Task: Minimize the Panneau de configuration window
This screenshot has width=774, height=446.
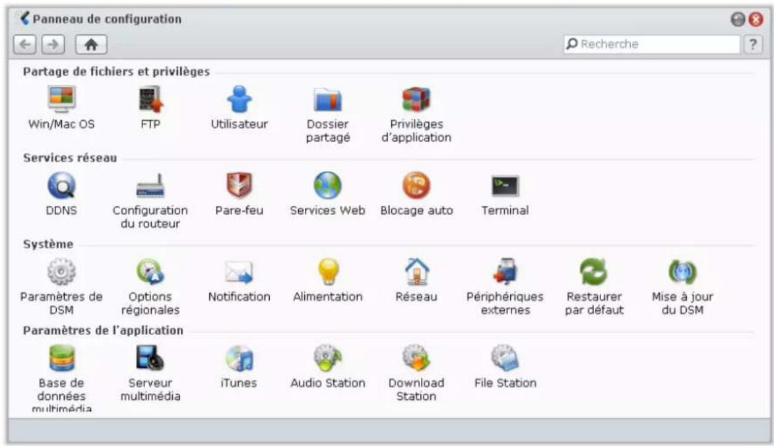Action: tap(738, 19)
